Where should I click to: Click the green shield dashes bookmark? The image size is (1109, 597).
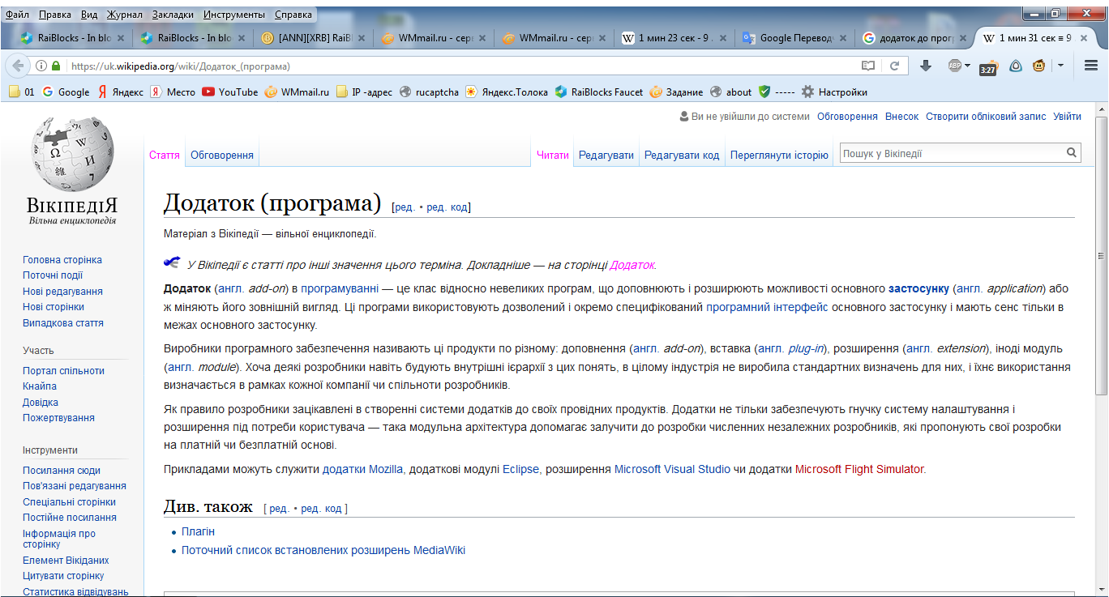click(777, 92)
